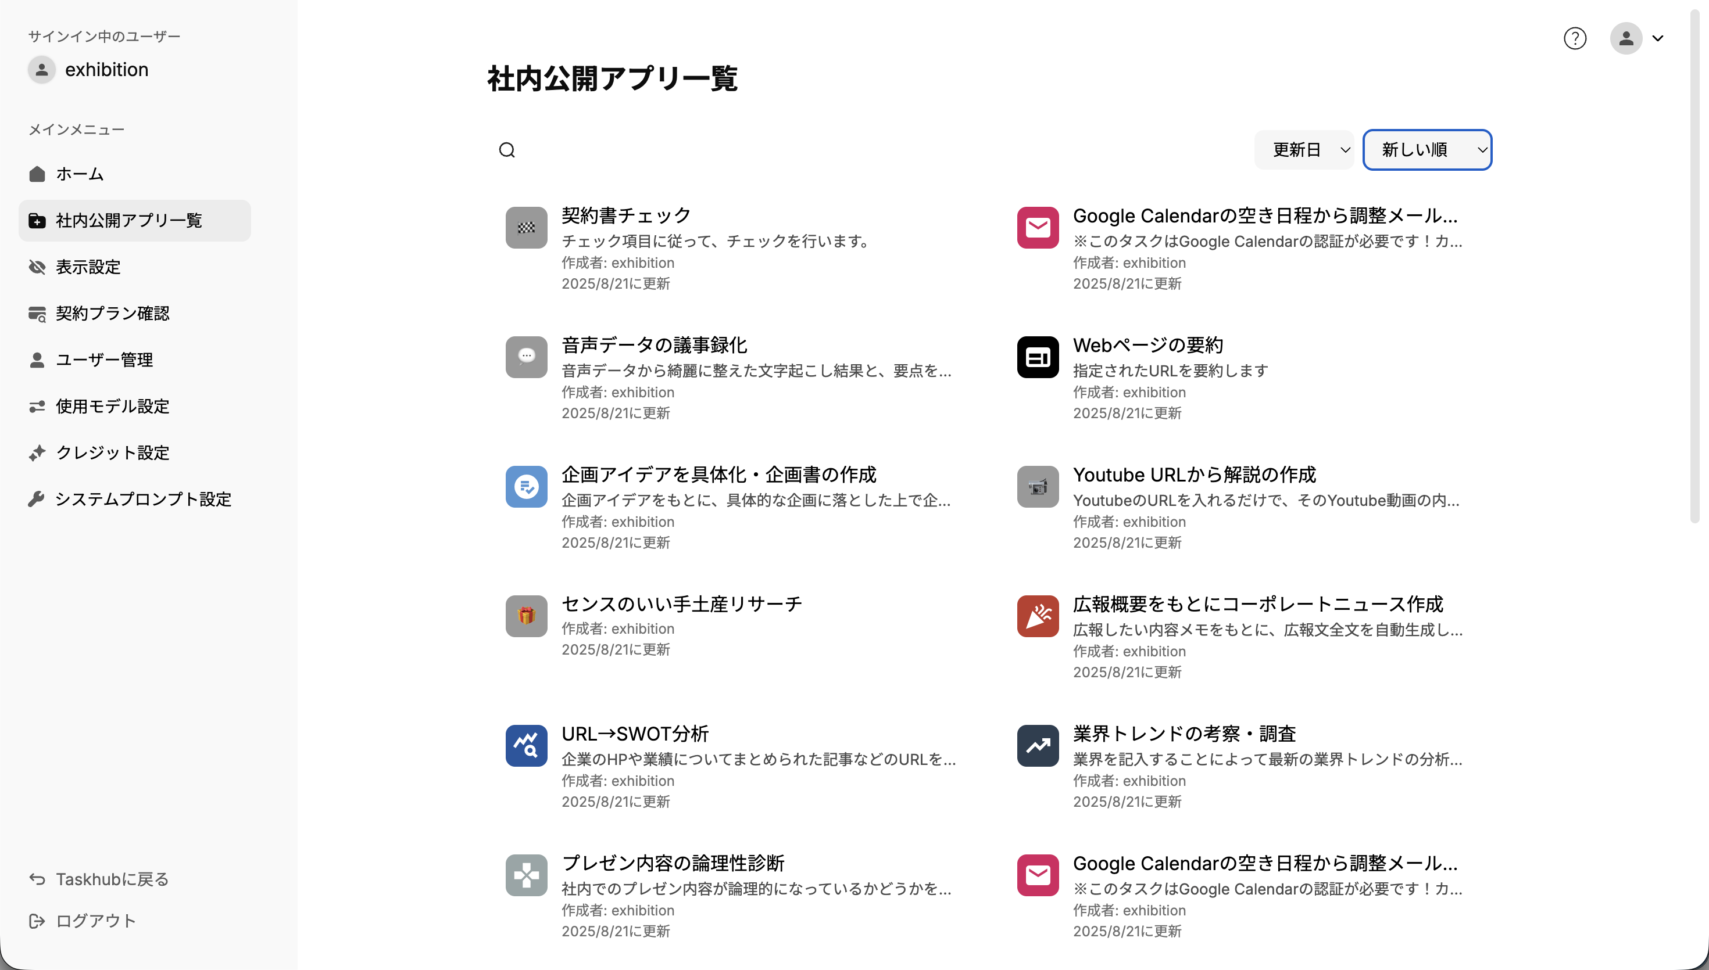
Task: Go to ホーム in the sidebar
Action: click(x=80, y=175)
